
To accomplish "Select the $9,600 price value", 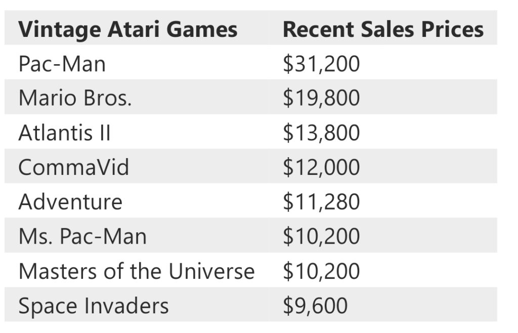I will [x=315, y=305].
